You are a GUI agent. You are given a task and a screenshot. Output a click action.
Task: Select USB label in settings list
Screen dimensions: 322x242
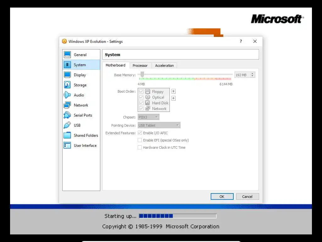(x=77, y=125)
